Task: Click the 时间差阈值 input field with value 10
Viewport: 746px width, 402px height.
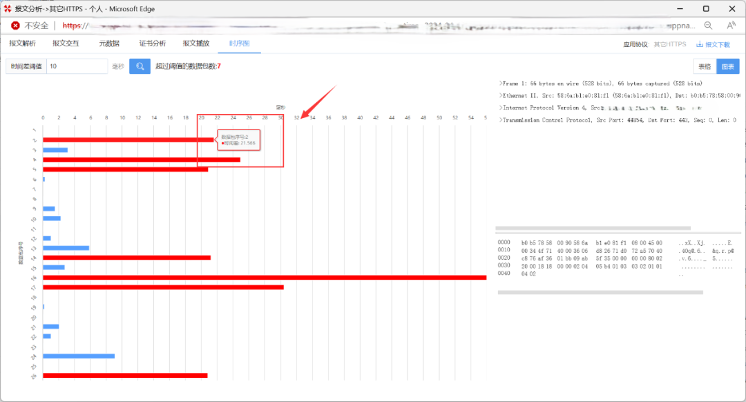Action: click(77, 66)
